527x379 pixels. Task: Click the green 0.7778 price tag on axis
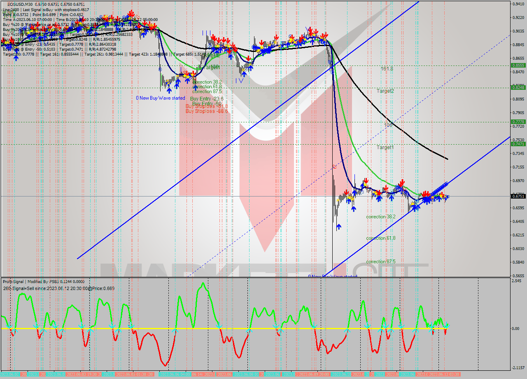pos(518,122)
